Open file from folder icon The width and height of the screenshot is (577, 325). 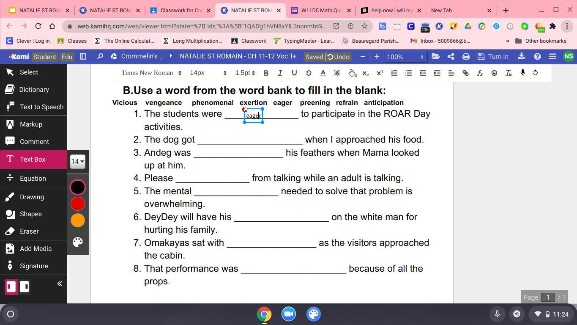436,56
